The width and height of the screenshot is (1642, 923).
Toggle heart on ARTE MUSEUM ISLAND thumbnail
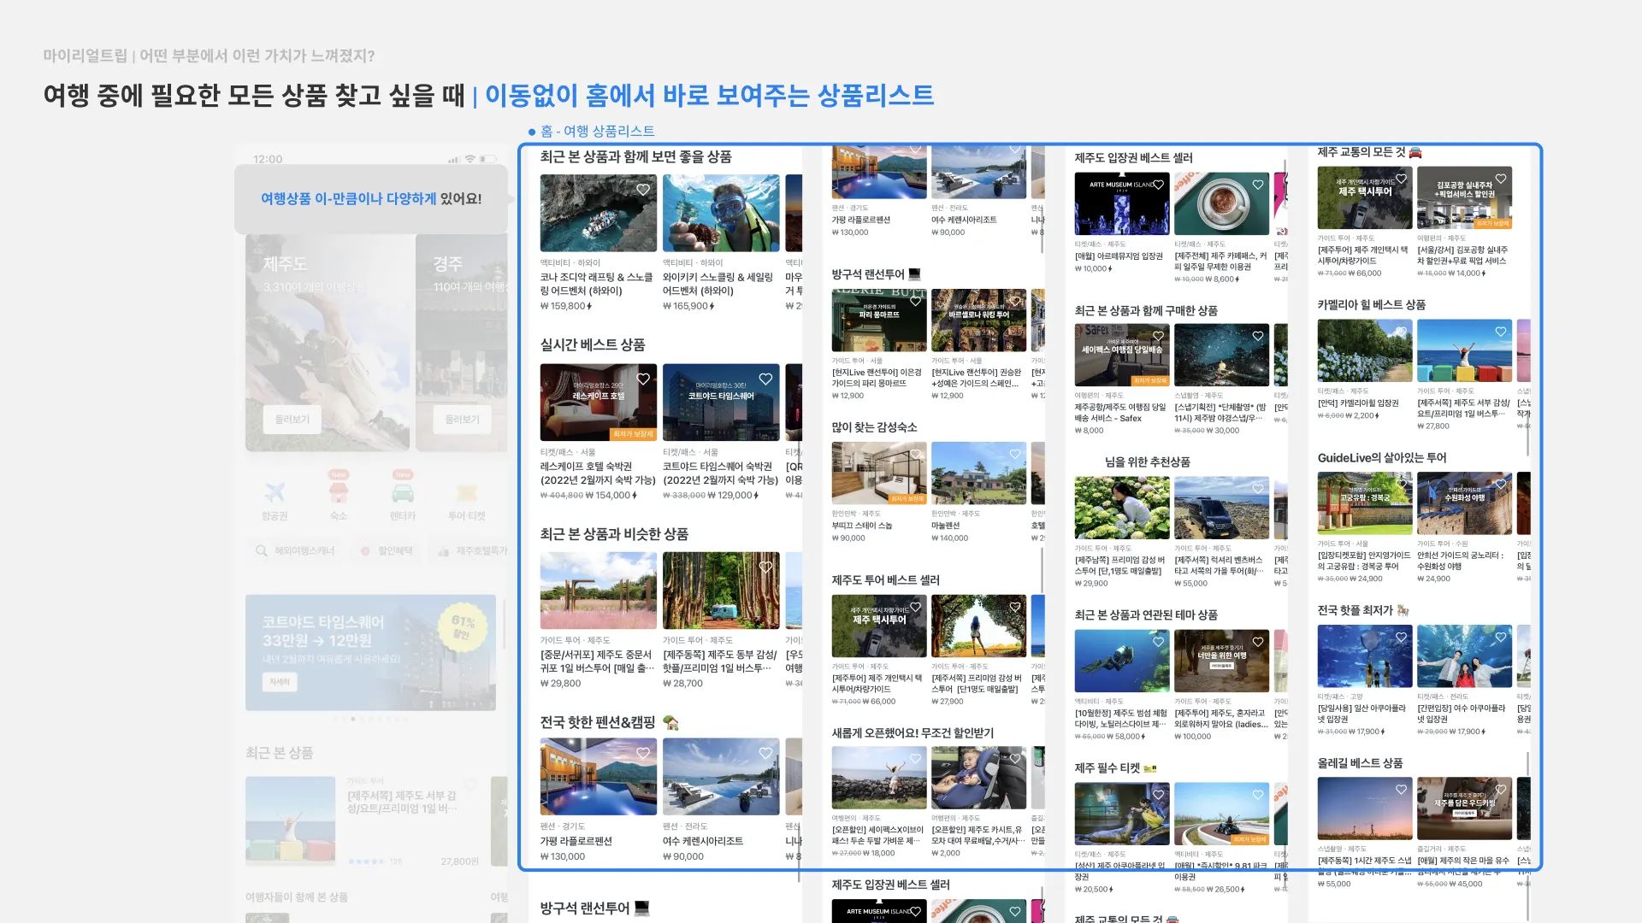pos(1158,185)
